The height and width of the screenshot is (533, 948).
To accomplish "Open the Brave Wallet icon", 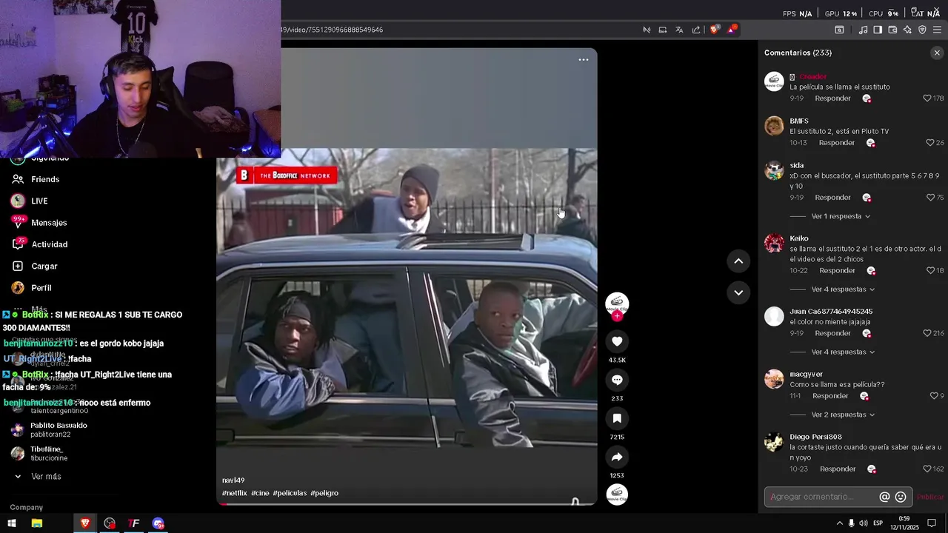I will (x=892, y=30).
